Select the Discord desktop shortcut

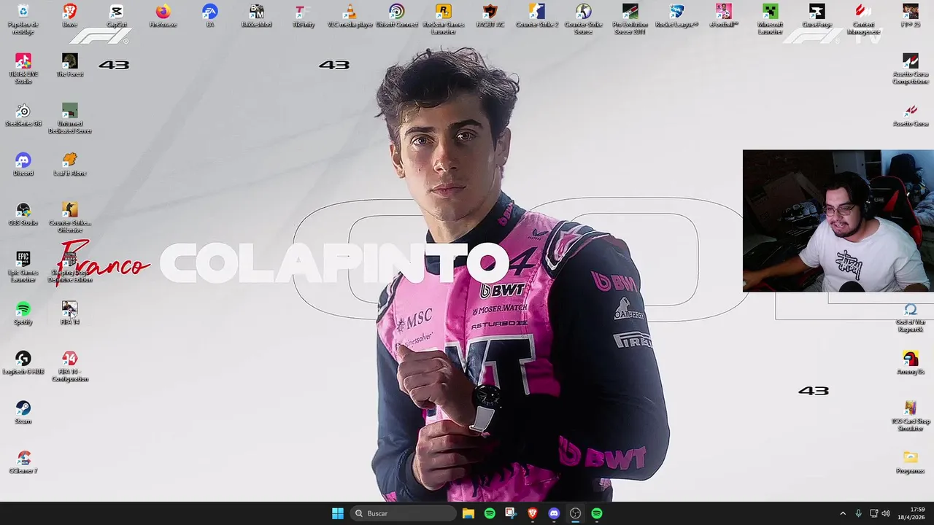[23, 164]
